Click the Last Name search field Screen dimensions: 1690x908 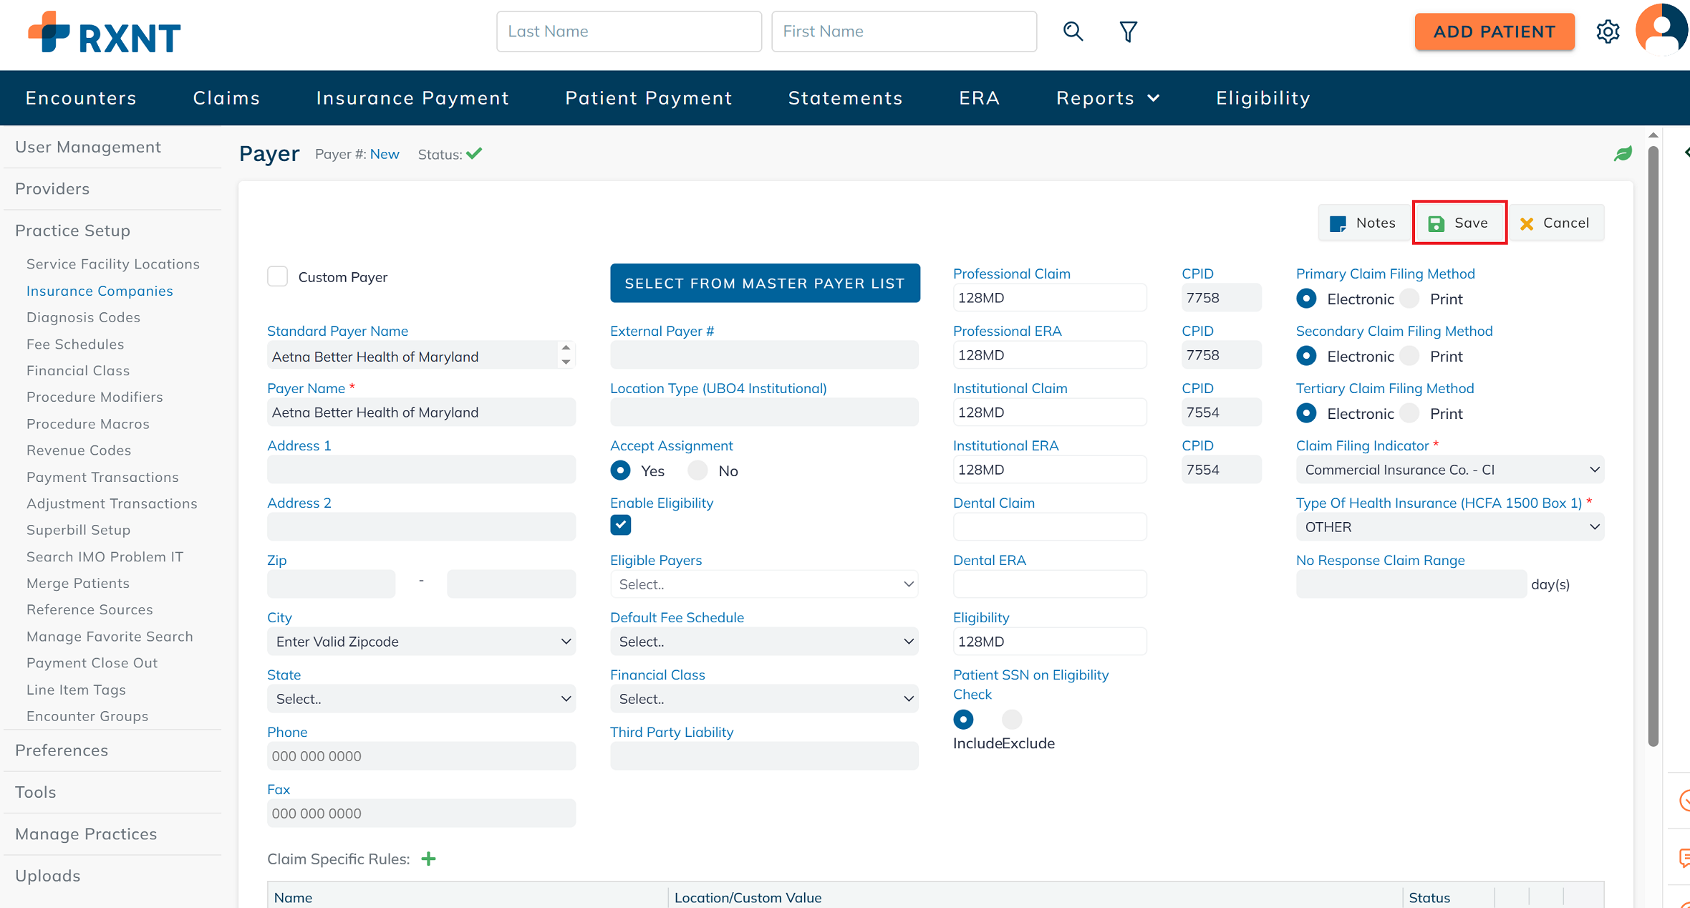[629, 32]
